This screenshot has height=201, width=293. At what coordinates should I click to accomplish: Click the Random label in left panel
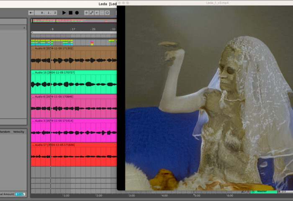tap(5, 131)
